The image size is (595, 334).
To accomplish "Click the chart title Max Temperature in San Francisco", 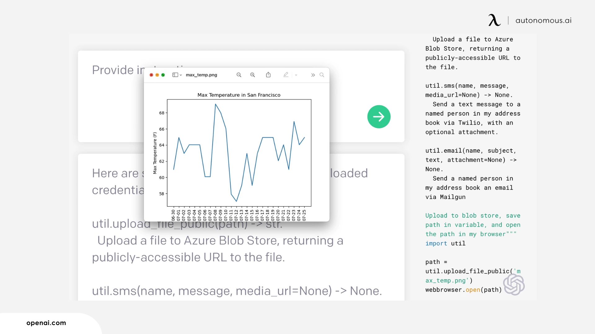I will (x=239, y=95).
